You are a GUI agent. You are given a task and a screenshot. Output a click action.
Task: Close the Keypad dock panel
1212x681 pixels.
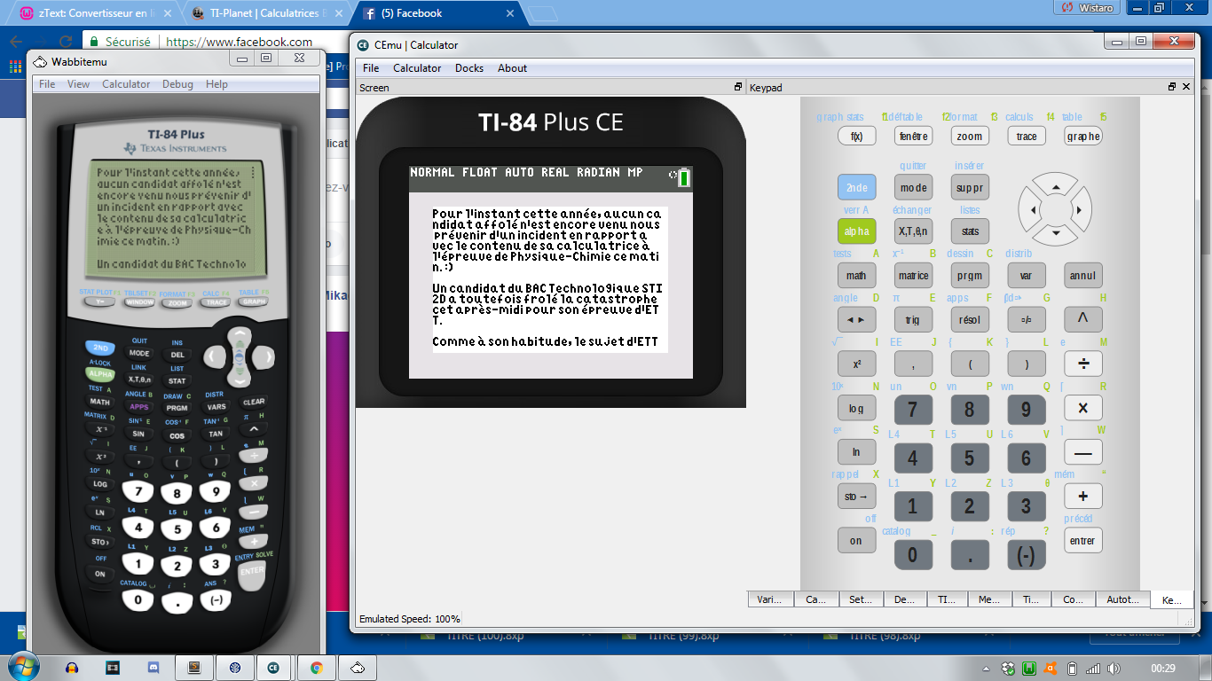tap(1185, 87)
